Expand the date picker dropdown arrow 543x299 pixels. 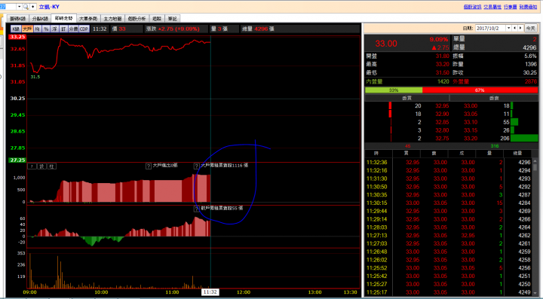pos(509,29)
